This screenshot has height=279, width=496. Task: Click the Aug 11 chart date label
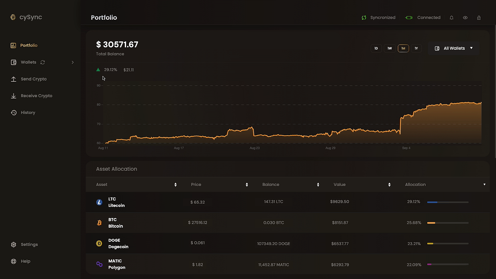(x=103, y=148)
